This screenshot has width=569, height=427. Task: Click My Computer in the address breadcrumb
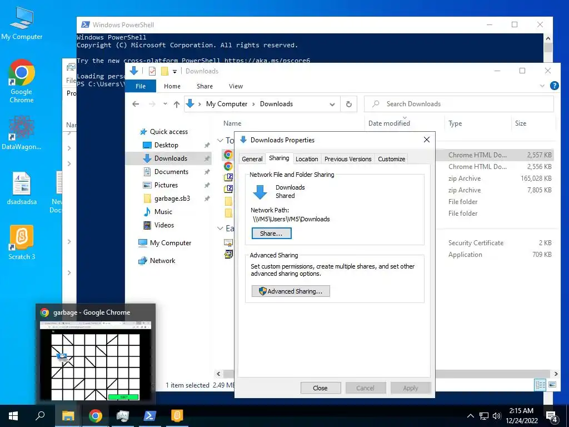pyautogui.click(x=227, y=104)
